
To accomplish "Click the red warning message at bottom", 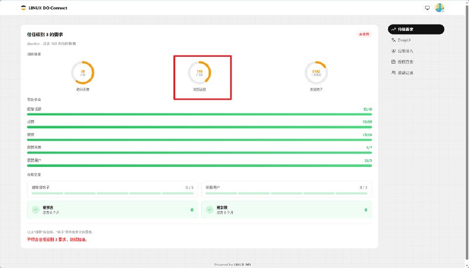I will 57,239.
